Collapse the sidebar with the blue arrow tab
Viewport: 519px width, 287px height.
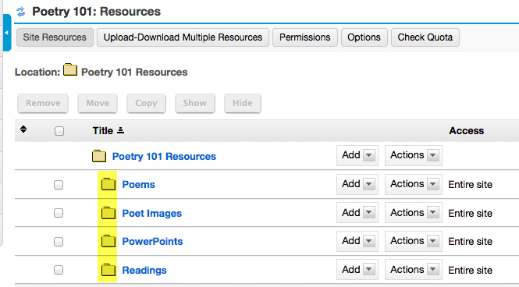6,33
